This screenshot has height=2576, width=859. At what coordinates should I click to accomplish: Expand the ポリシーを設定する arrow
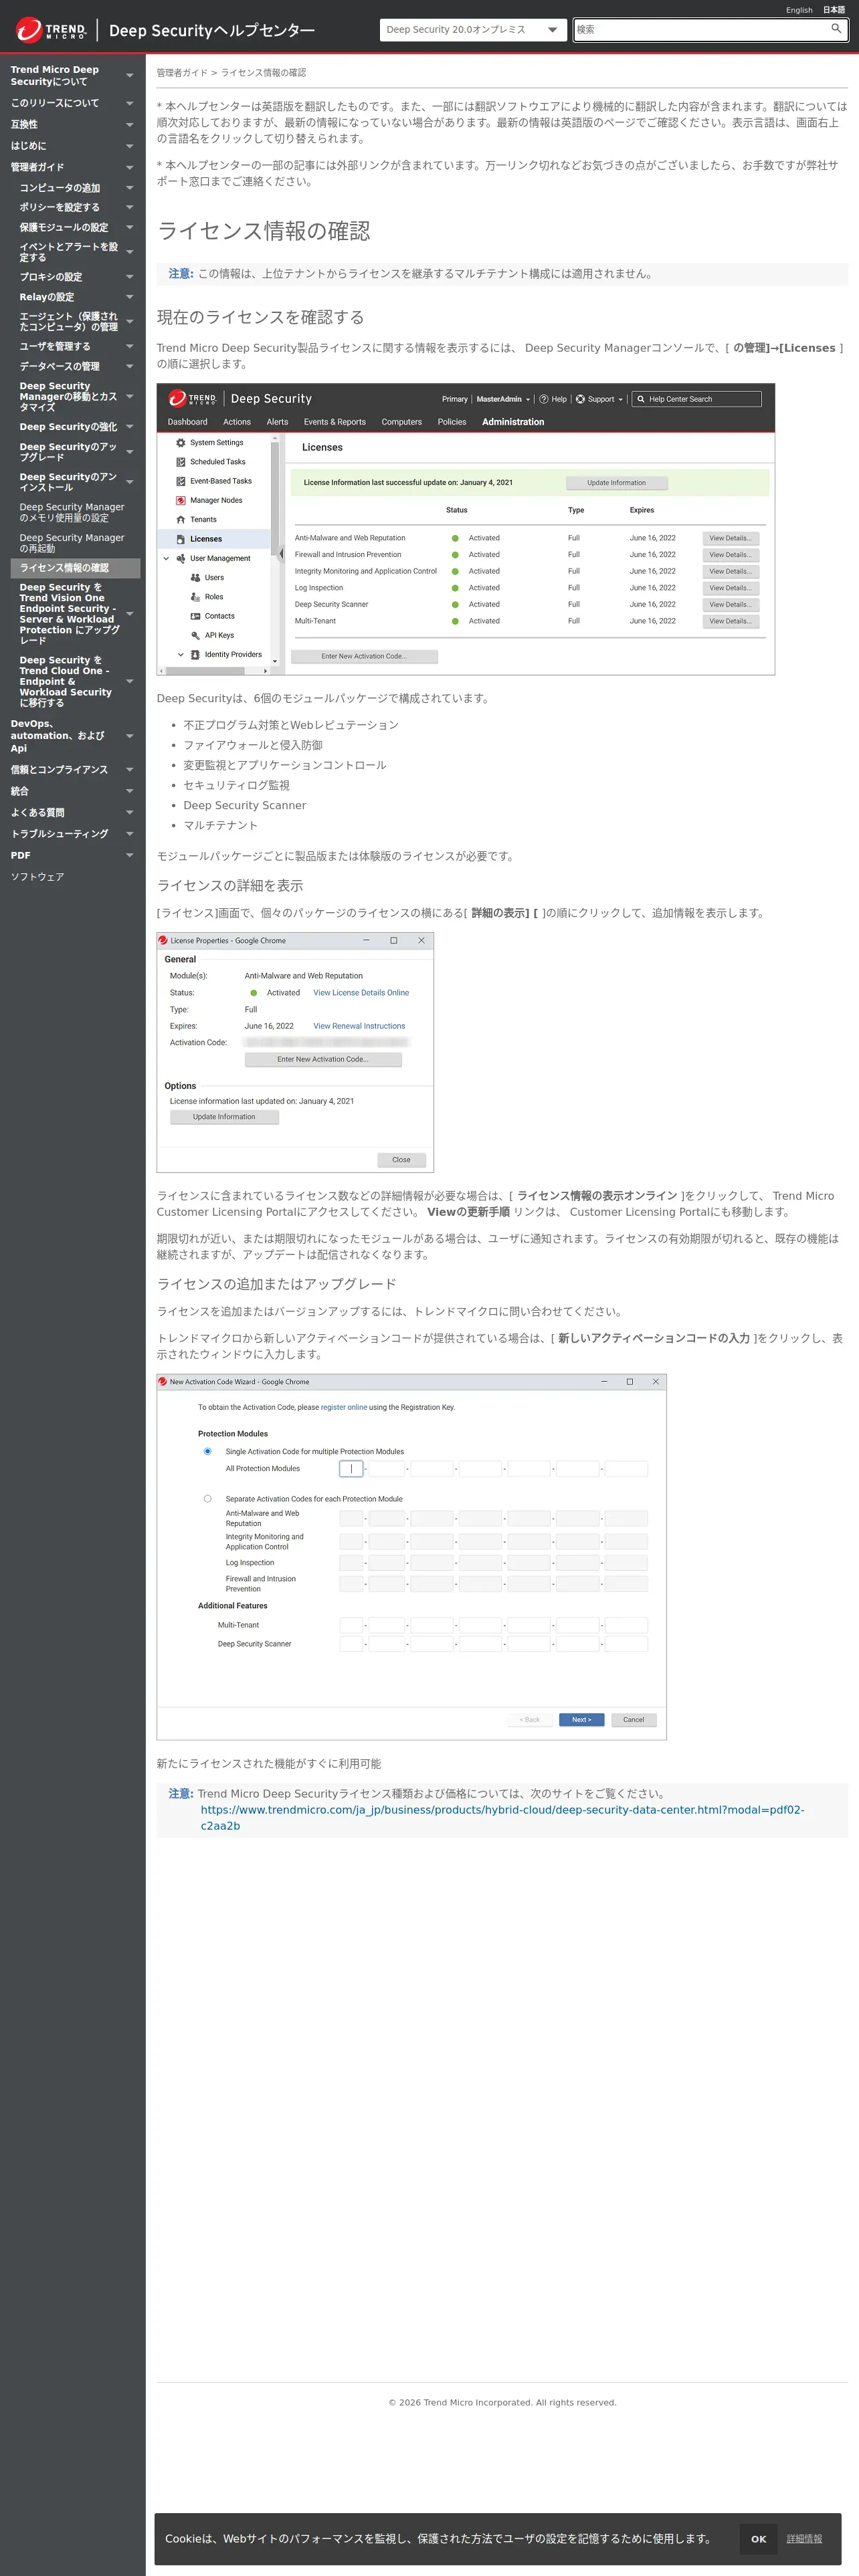point(130,208)
